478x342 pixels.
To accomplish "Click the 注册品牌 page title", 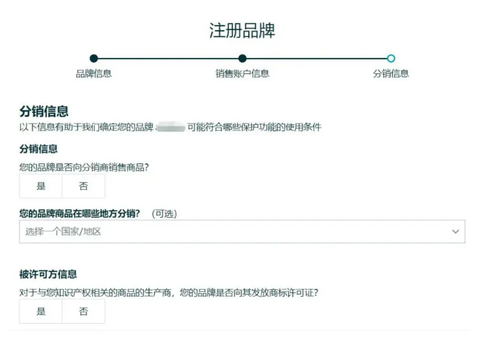I will 242,31.
